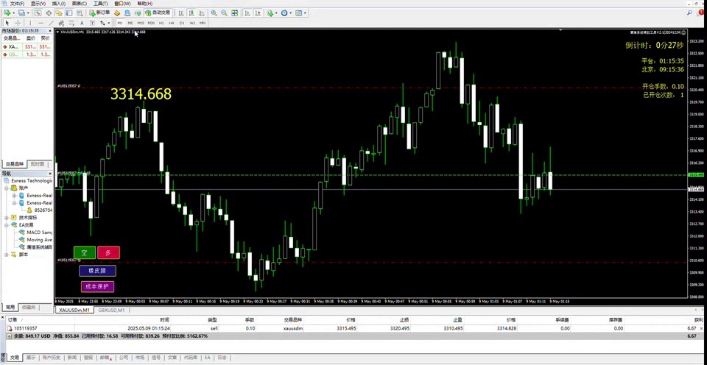Screen dimensions: 707x365
Task: Expand the New Chart dropdown arrow
Action: [14, 13]
